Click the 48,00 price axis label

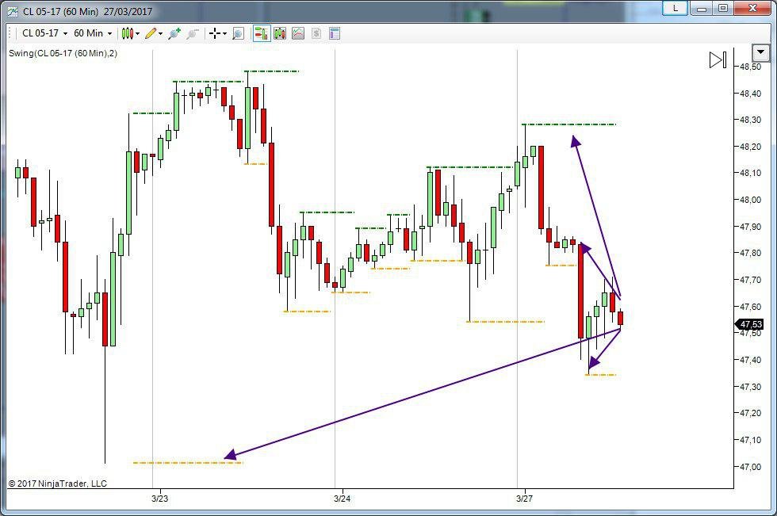point(750,200)
